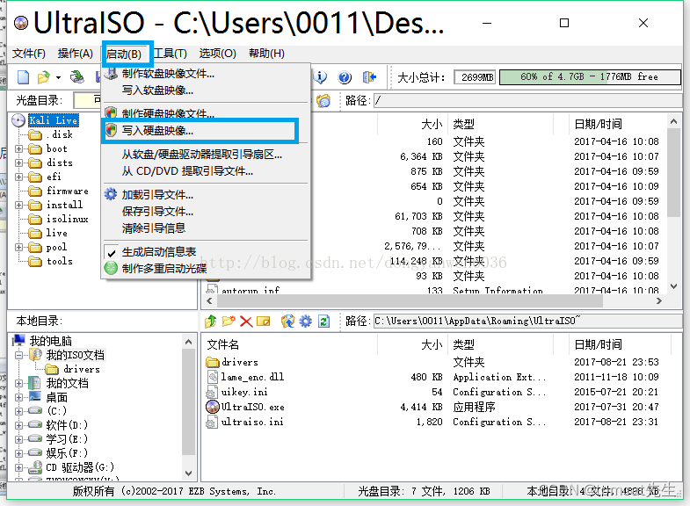Image resolution: width=690 pixels, height=506 pixels.
Task: Click the drivers folder icon in file list
Action: click(213, 362)
